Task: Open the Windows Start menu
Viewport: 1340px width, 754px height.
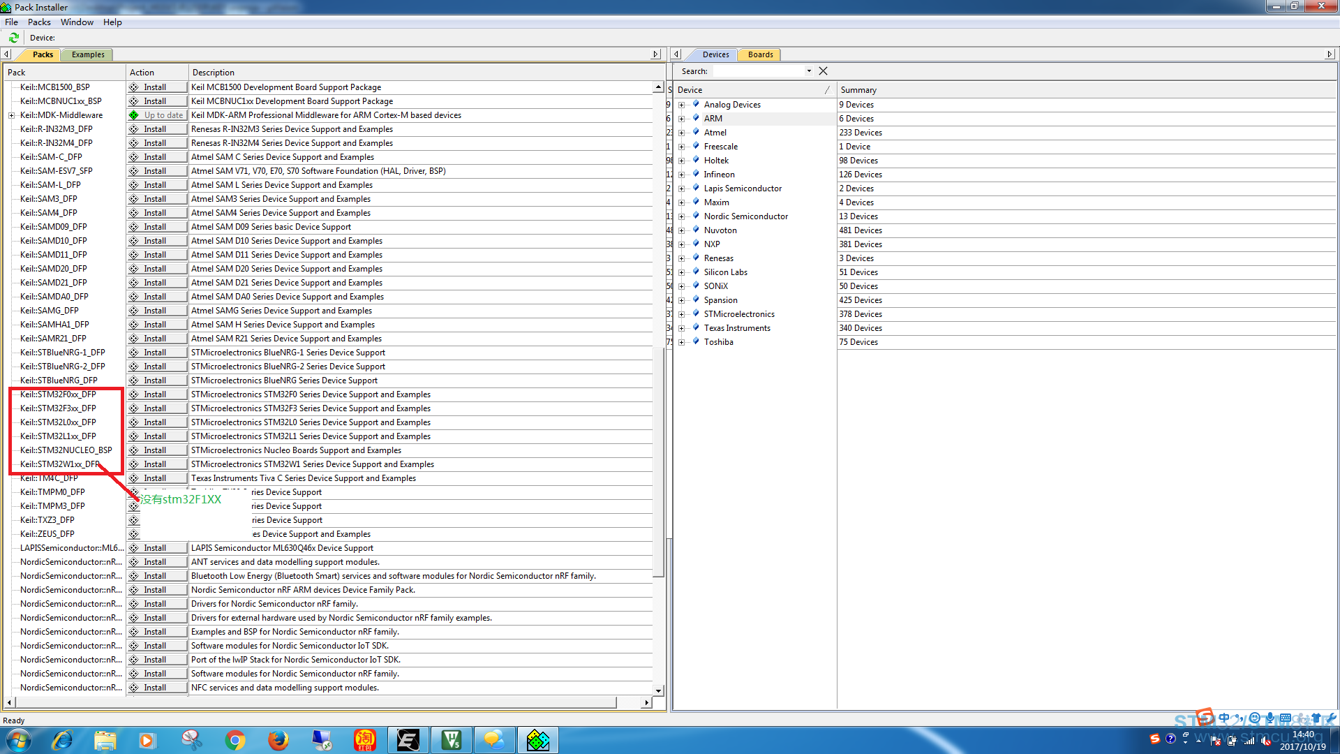Action: point(19,740)
